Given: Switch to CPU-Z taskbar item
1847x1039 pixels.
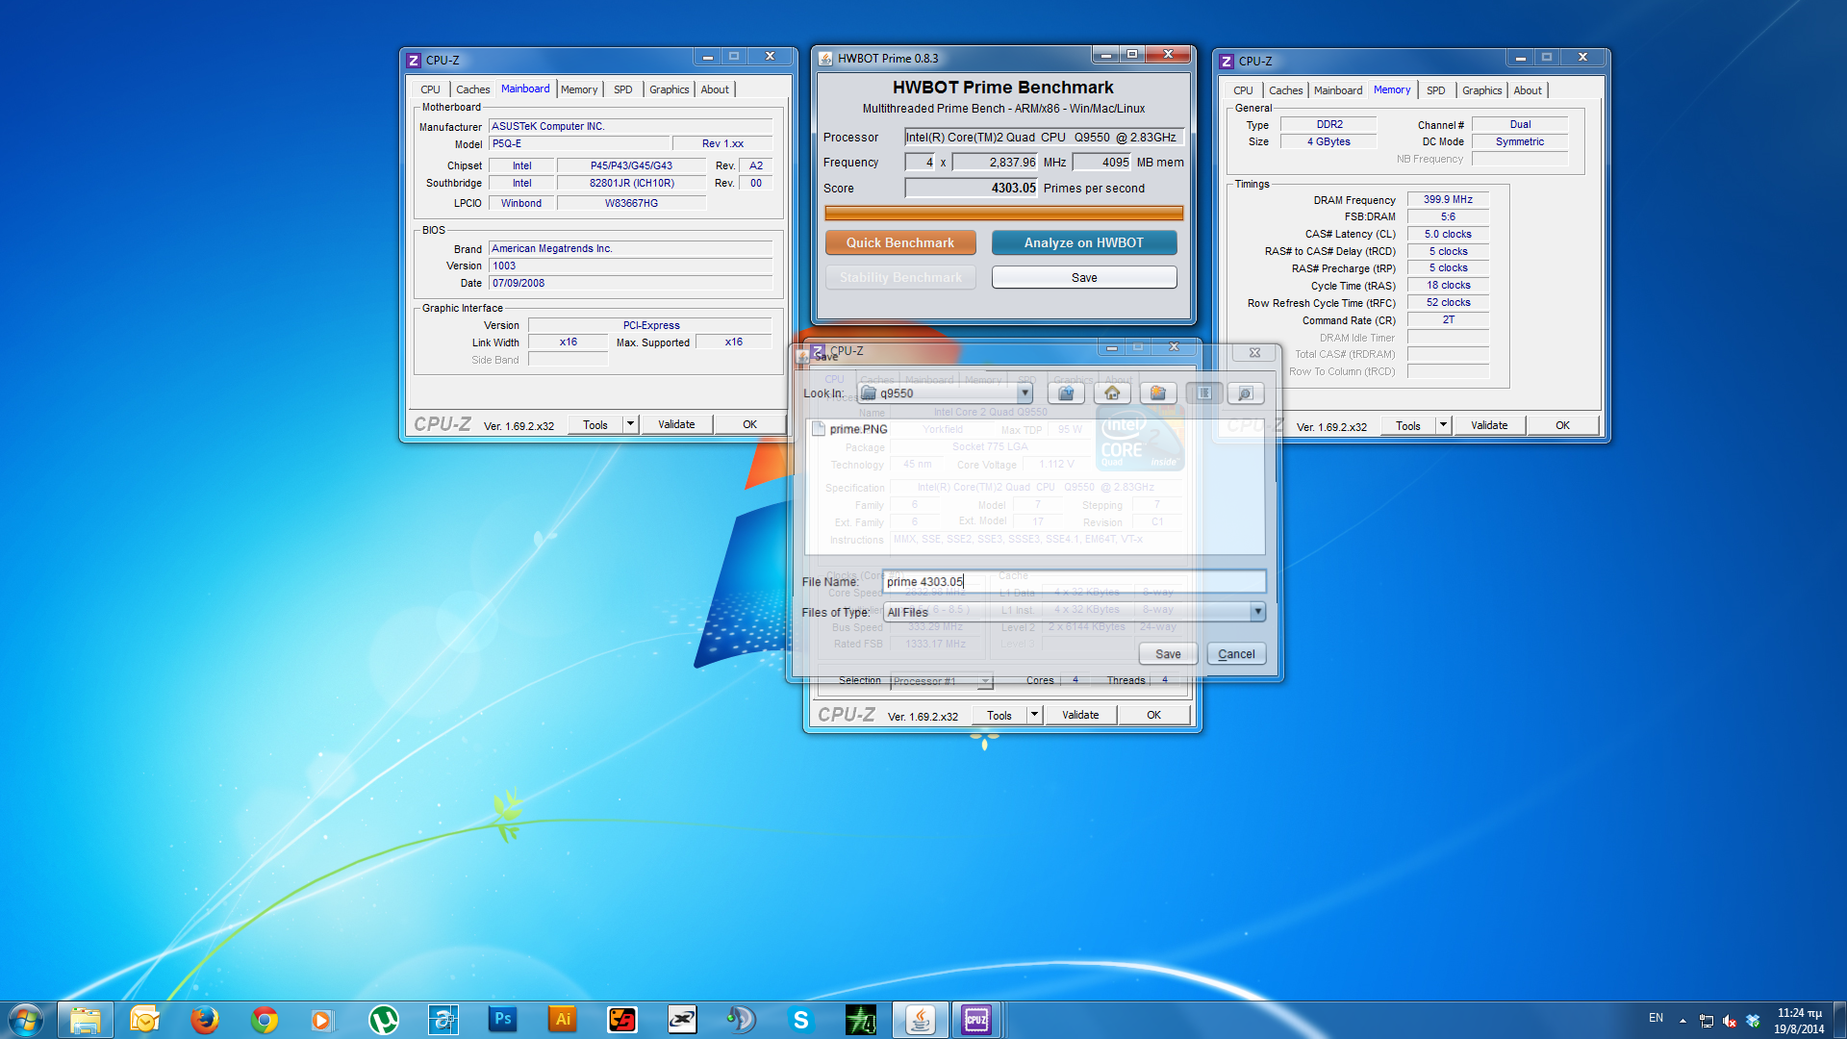Looking at the screenshot, I should click(x=976, y=1020).
